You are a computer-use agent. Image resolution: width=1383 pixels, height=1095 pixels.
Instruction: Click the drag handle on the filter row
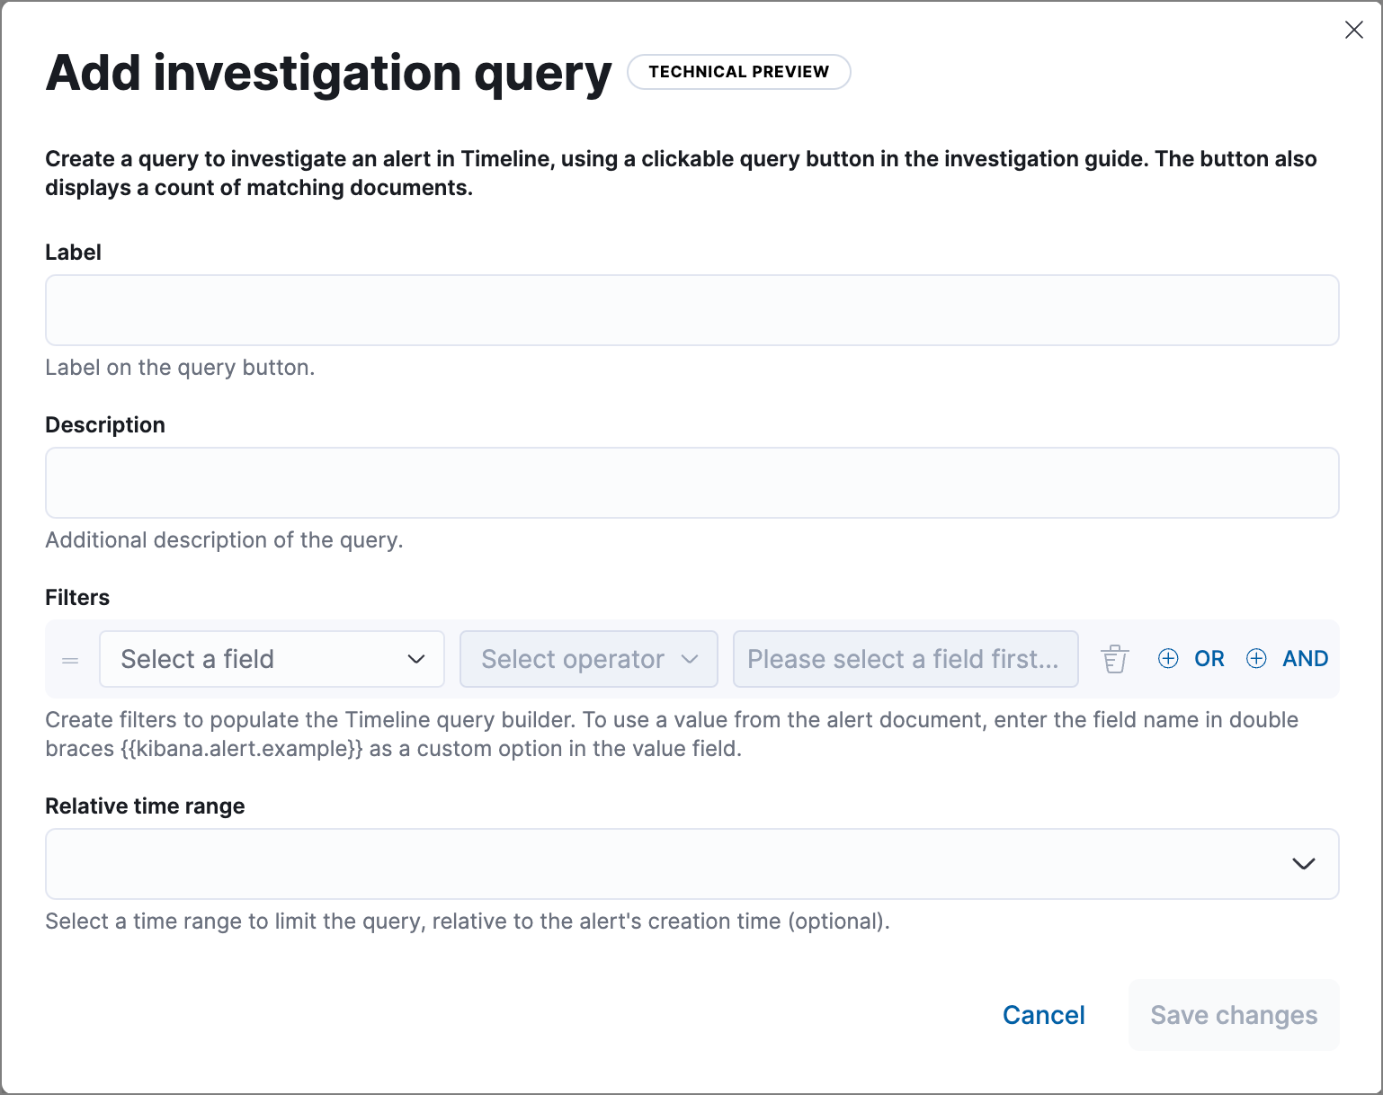[70, 659]
